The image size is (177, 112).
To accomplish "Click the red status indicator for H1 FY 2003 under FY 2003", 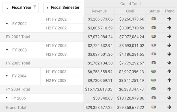I will 154,45.
